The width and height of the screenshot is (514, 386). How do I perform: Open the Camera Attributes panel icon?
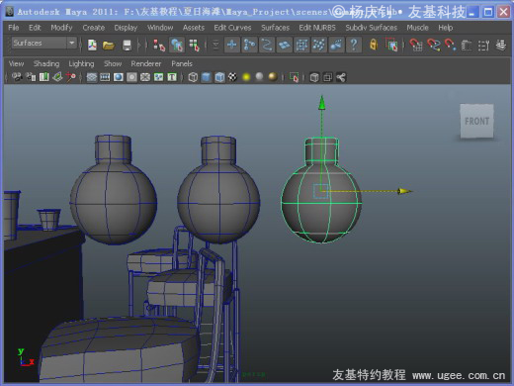[31, 77]
